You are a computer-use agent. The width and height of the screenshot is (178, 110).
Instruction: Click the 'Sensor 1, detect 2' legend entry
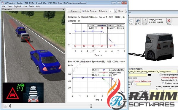click(x=116, y=28)
